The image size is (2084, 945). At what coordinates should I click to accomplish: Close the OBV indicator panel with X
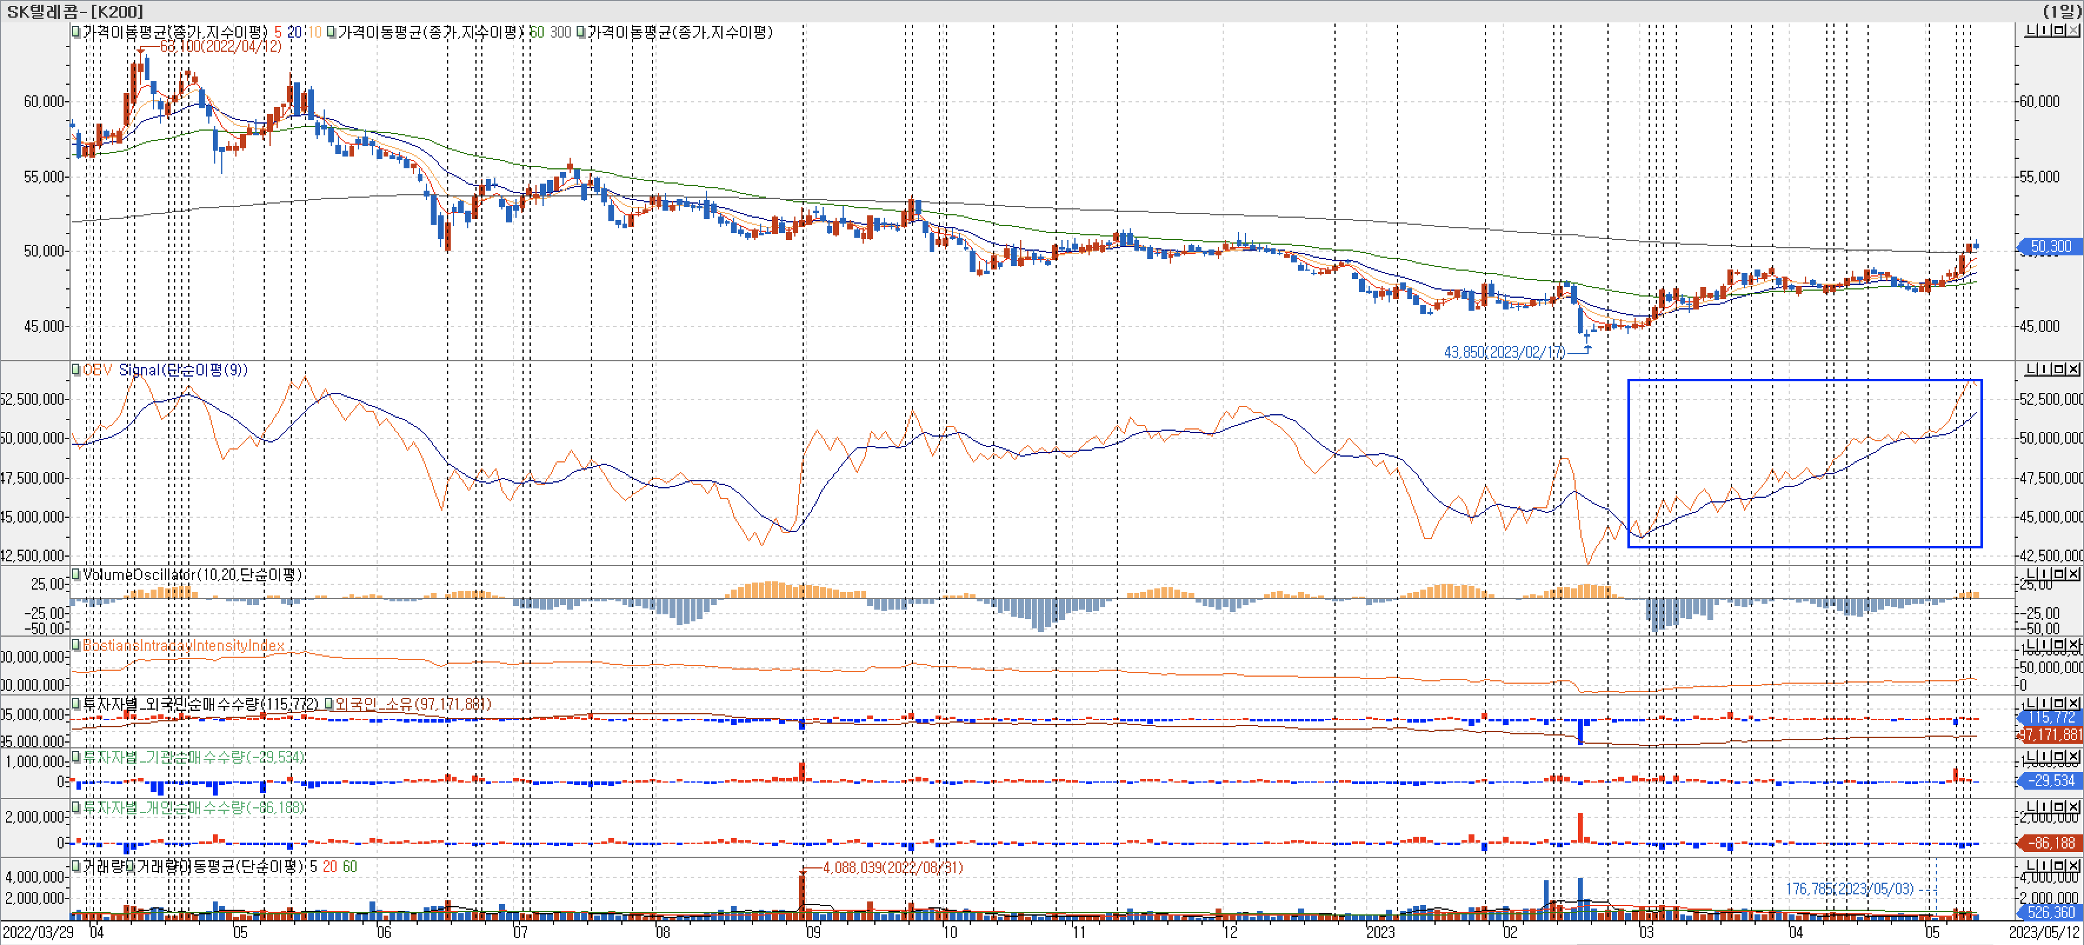(2073, 369)
